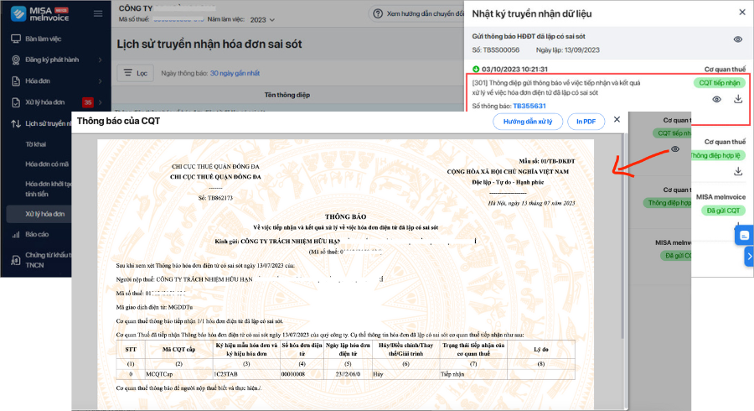
Task: Click the Xử lý hóa đơn icon with badge
Action: click(x=17, y=102)
